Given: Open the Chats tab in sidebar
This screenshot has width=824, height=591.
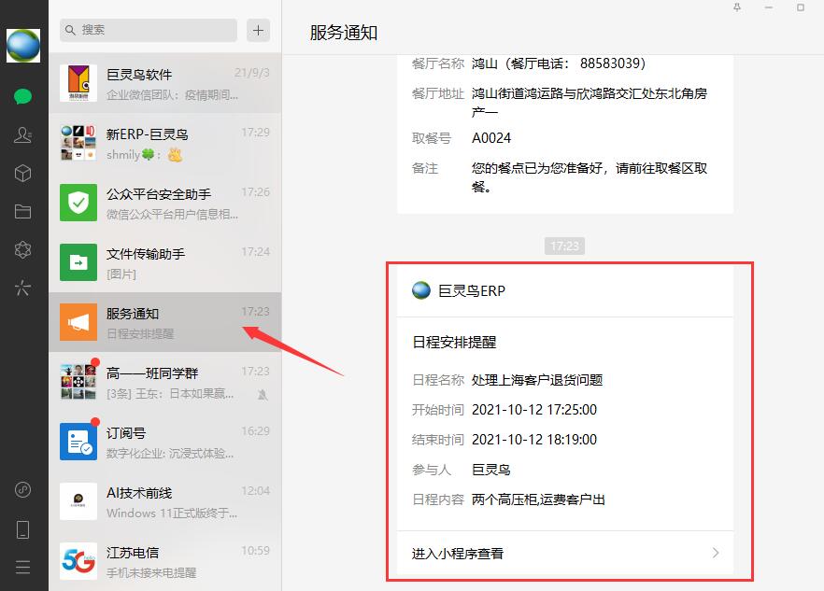Looking at the screenshot, I should [23, 96].
